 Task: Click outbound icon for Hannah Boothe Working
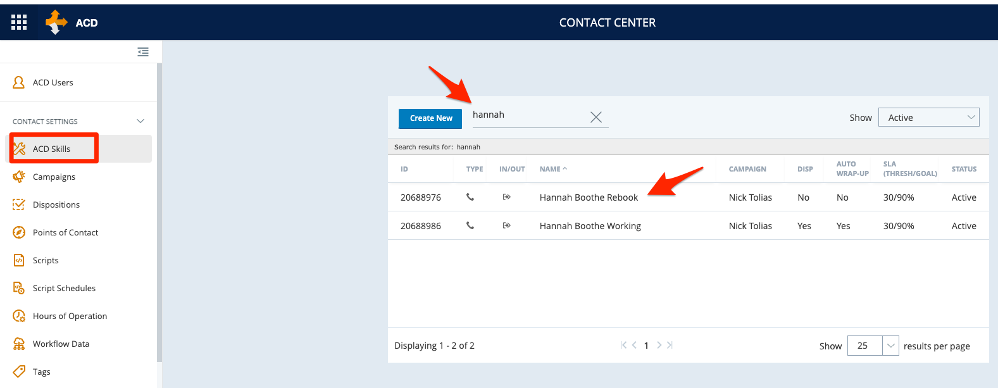(506, 225)
